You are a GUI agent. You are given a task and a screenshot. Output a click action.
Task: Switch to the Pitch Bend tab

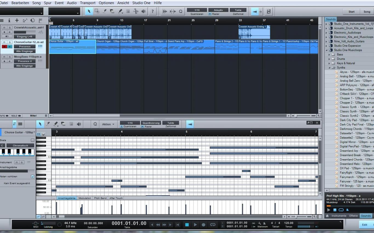[x=100, y=198]
